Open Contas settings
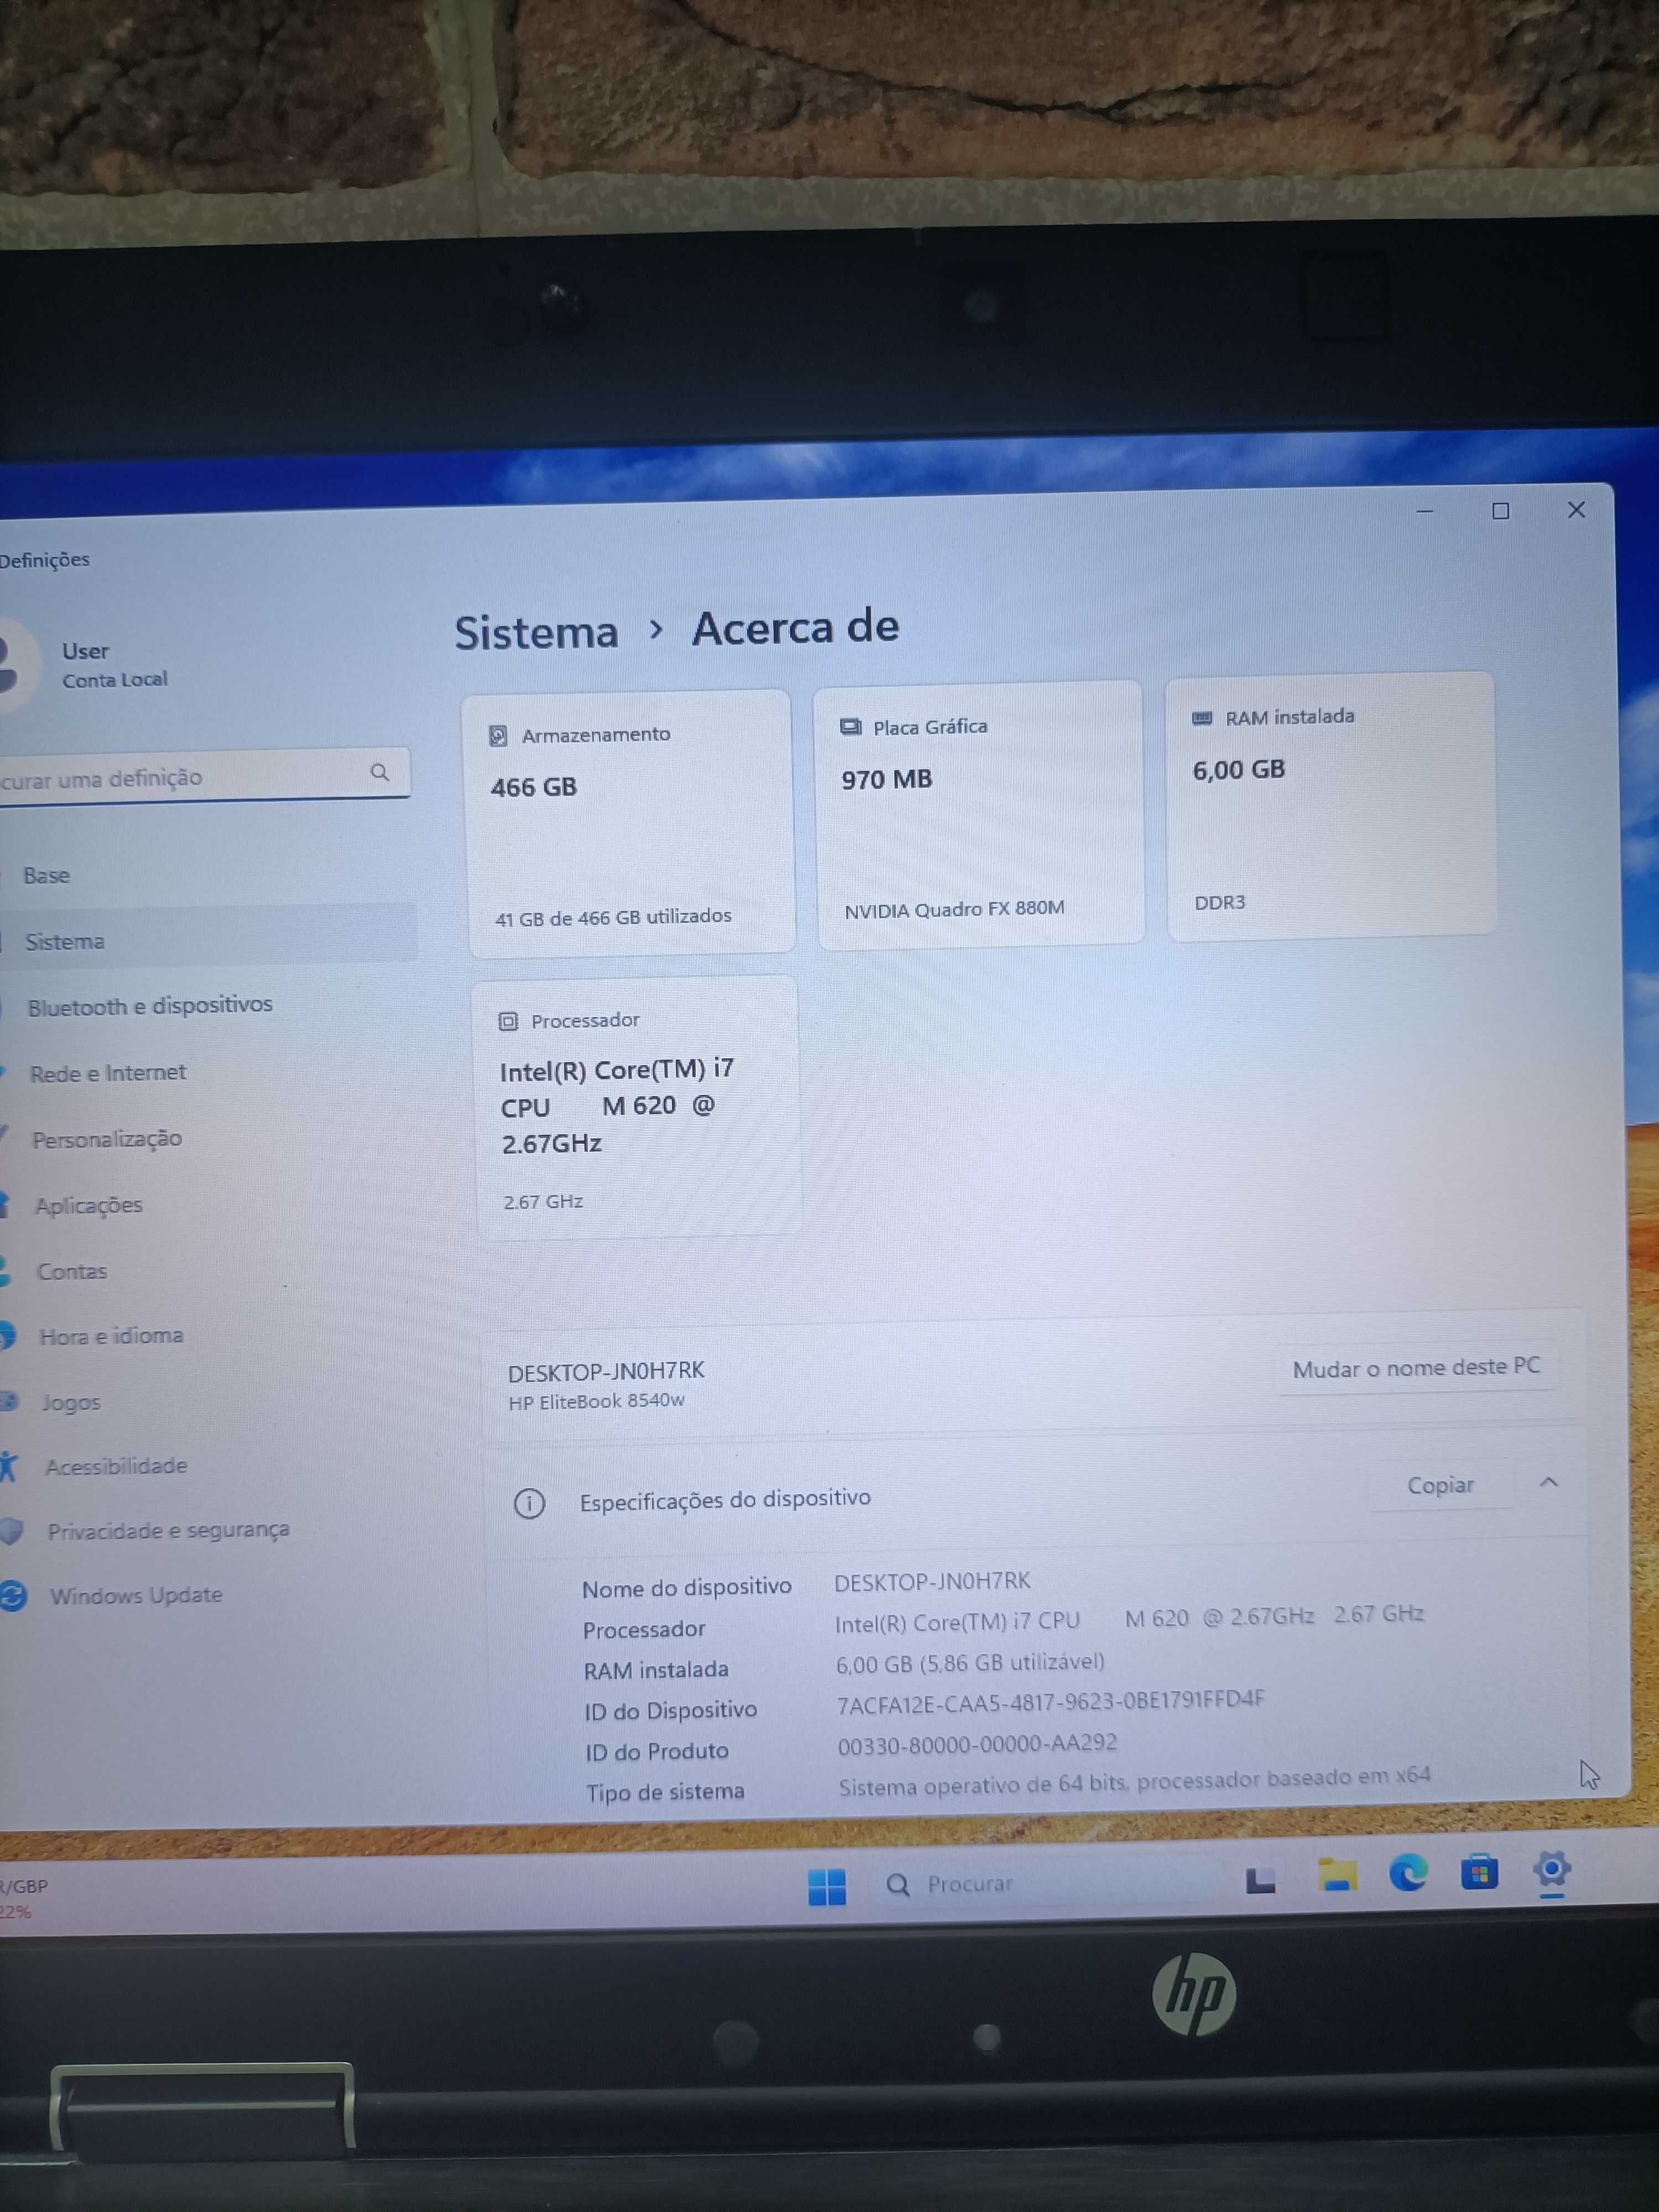The height and width of the screenshot is (2212, 1659). click(x=72, y=1271)
